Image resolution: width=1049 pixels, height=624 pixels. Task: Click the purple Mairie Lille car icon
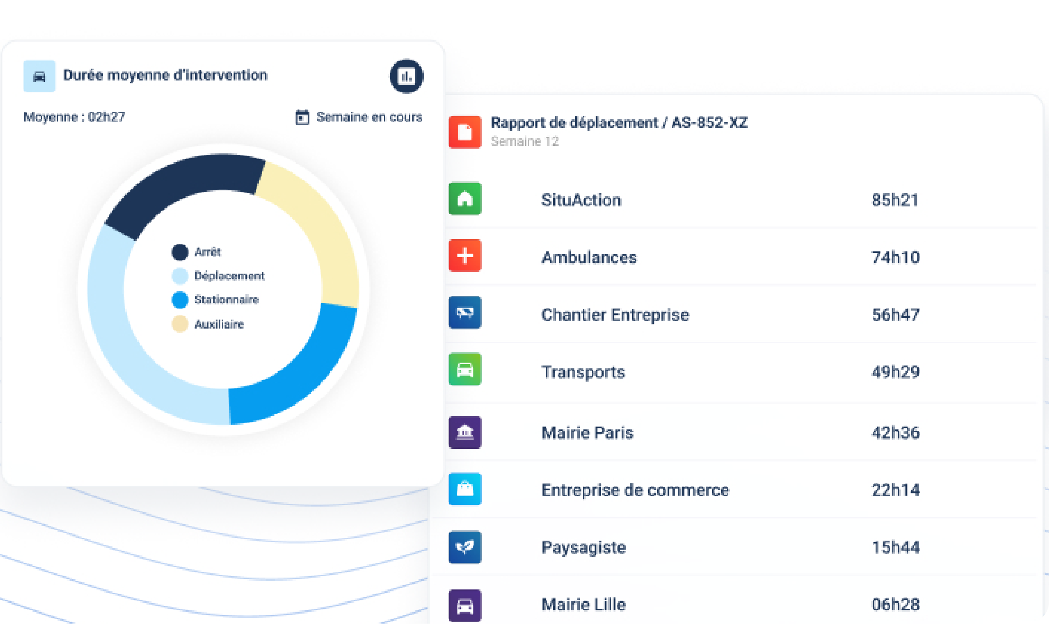(x=465, y=606)
